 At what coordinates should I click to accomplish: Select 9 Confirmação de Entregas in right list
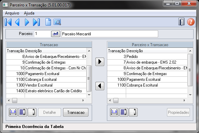pyautogui.click(x=147, y=74)
